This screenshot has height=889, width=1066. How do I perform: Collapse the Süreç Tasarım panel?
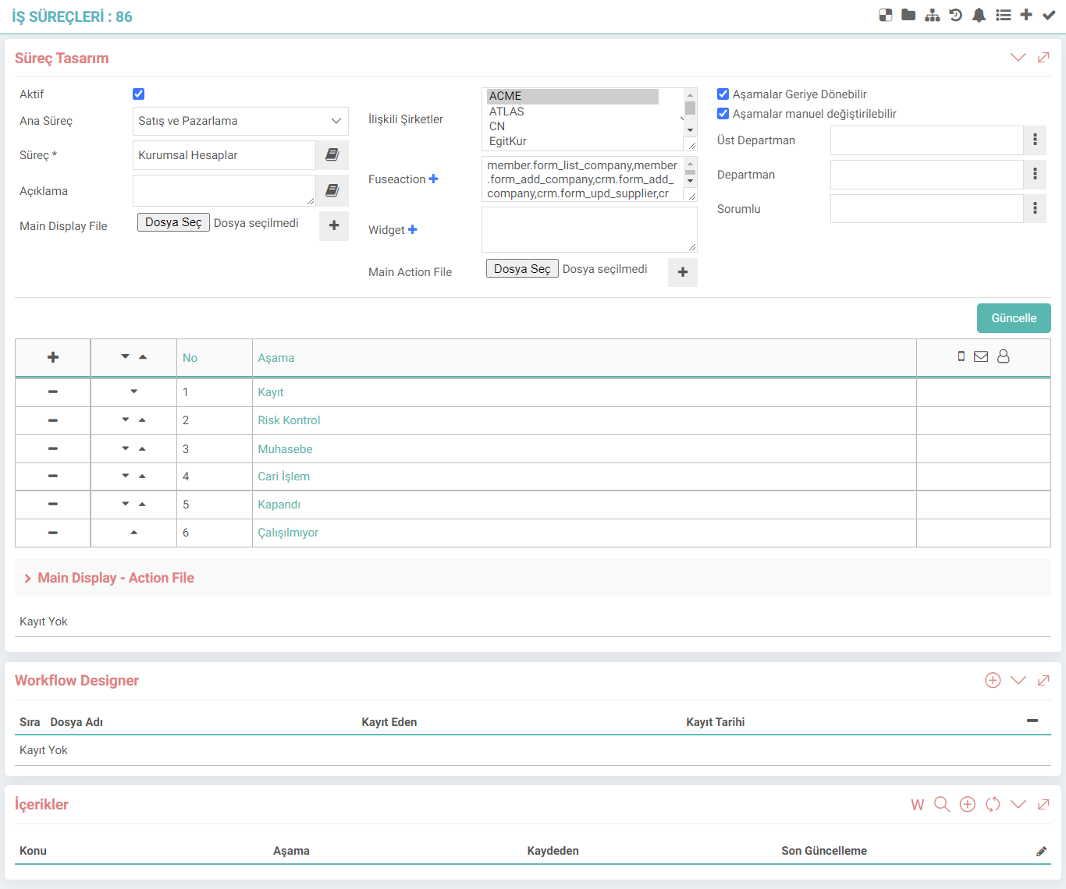click(1018, 57)
